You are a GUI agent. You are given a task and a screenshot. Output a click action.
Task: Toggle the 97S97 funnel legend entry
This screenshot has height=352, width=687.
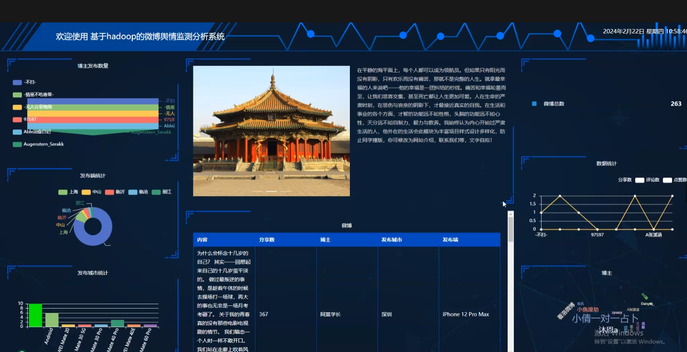pyautogui.click(x=25, y=120)
